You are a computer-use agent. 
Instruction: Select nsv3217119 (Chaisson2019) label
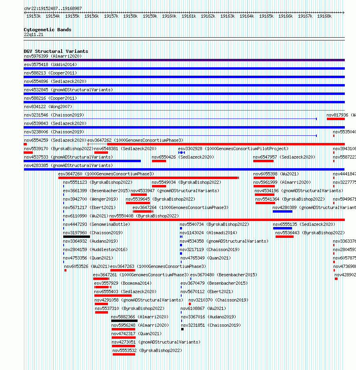click(x=210, y=249)
